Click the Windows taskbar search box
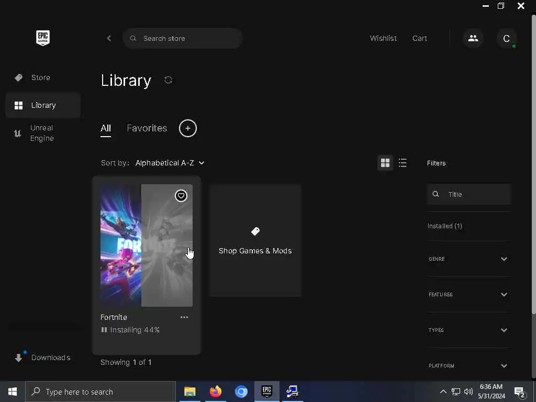Image resolution: width=536 pixels, height=402 pixels. click(x=100, y=392)
